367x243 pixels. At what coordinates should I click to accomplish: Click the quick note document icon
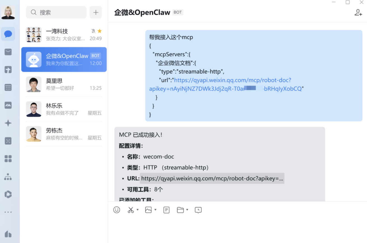(166, 210)
